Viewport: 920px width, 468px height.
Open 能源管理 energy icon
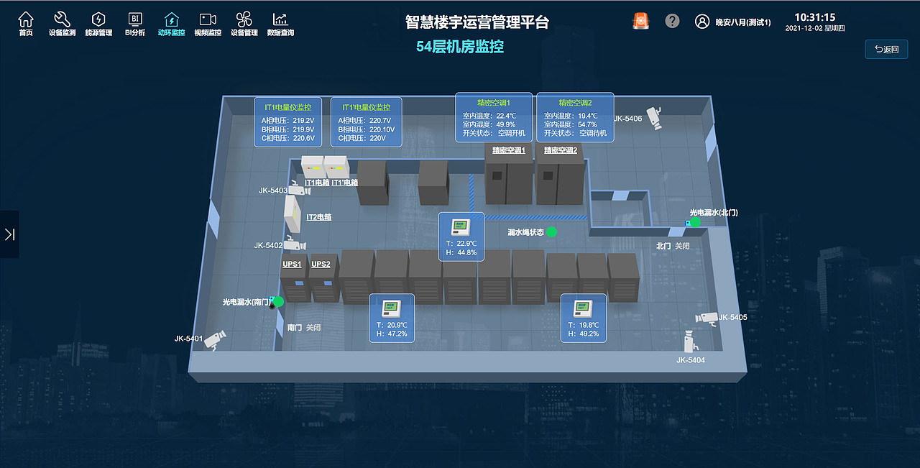(x=98, y=19)
